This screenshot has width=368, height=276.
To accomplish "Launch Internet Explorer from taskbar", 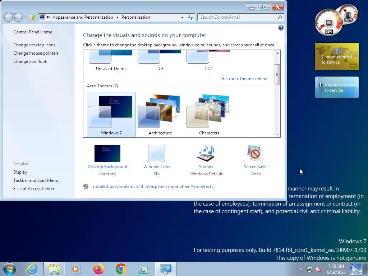I will 32,269.
